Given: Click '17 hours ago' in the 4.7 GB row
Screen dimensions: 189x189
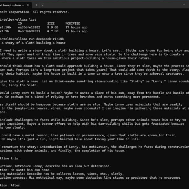Looking at the screenshot, I should point(77,31).
